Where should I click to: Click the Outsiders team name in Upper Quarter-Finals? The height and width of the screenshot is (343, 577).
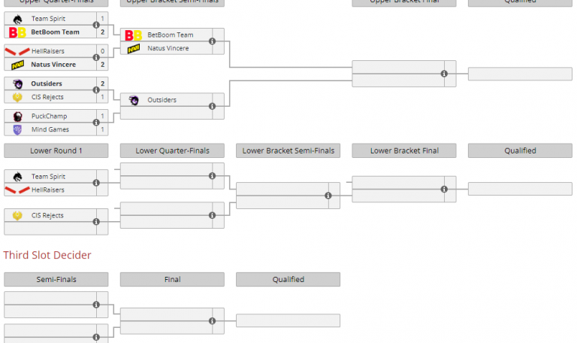(47, 83)
